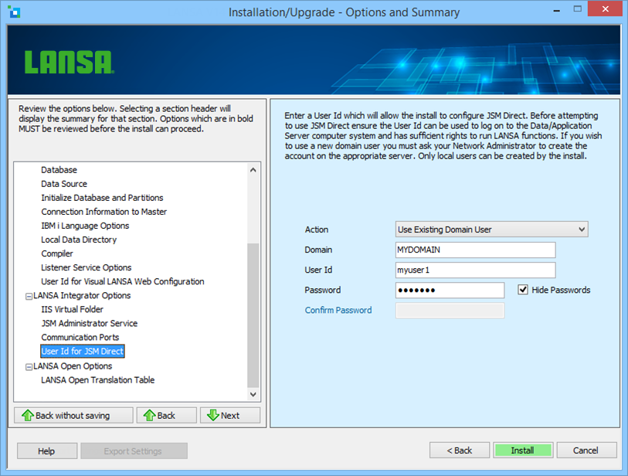
Task: Uncheck the Hide Passwords checkbox
Action: (x=523, y=290)
